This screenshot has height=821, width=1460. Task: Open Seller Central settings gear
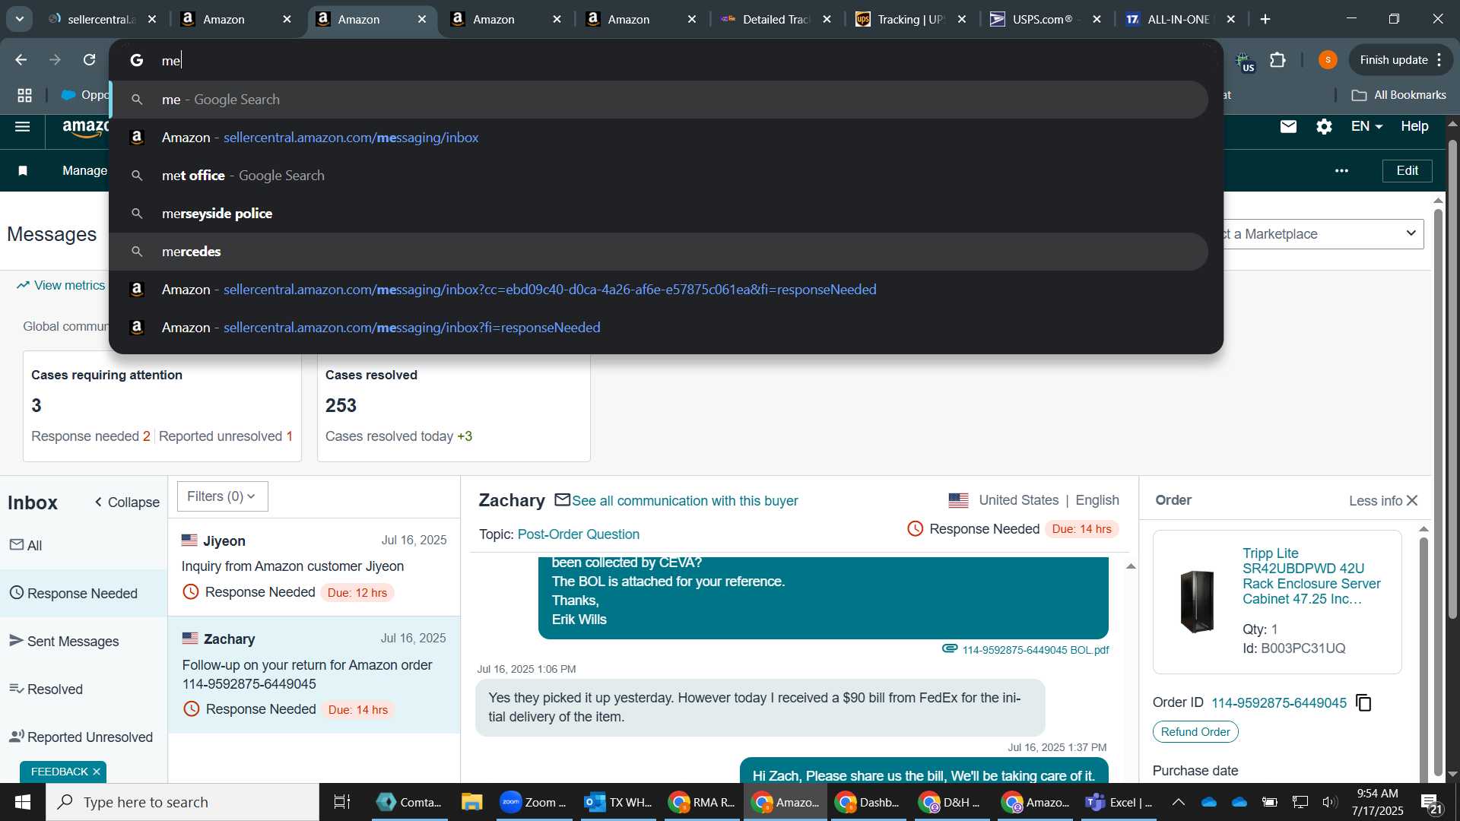point(1324,127)
